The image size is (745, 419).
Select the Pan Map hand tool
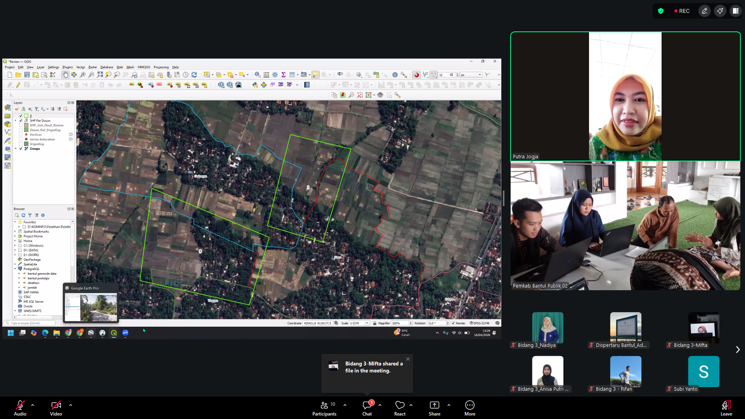[x=66, y=75]
